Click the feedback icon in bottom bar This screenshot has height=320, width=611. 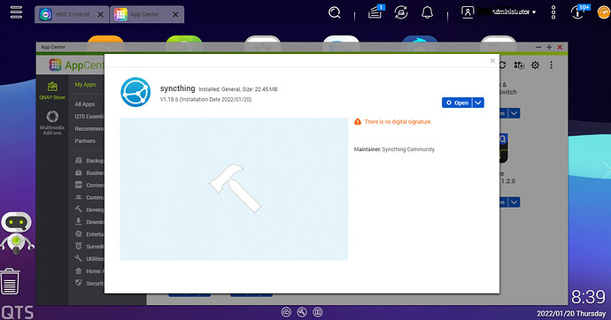(318, 312)
